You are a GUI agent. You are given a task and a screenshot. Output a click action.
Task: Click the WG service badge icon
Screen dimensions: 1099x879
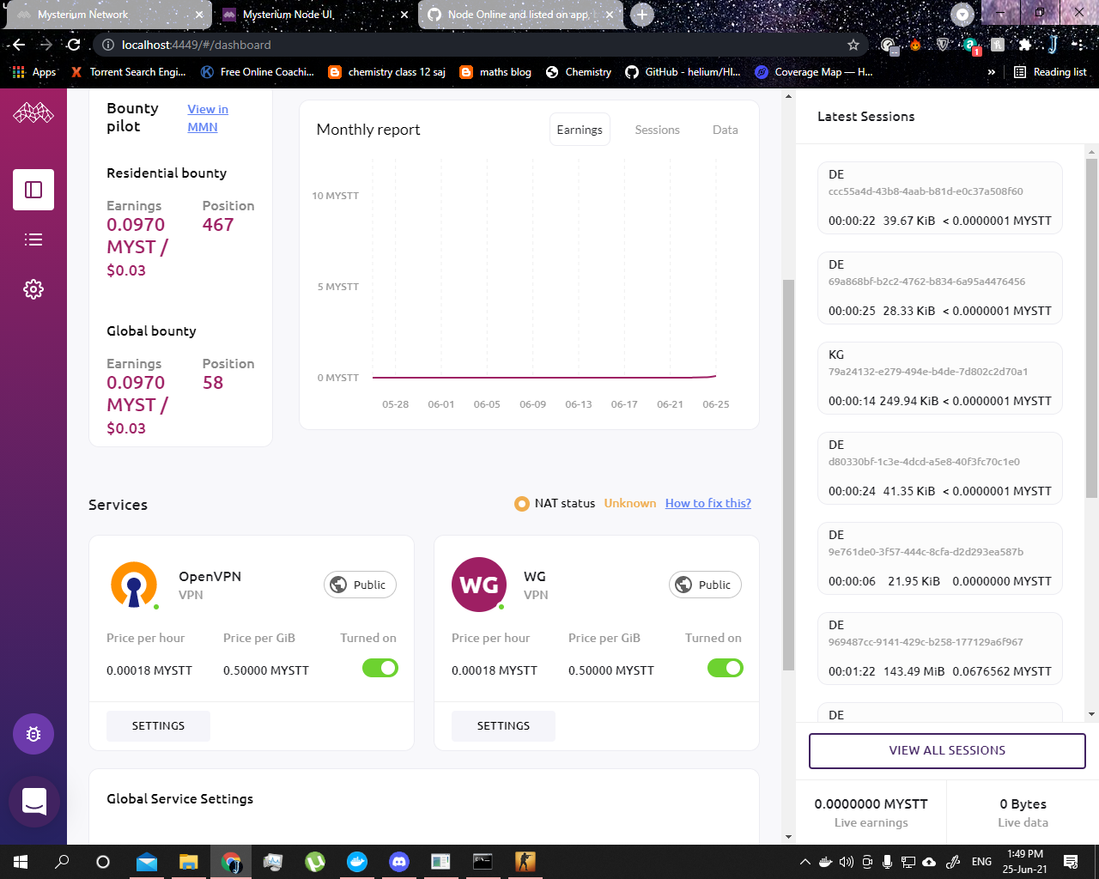478,584
